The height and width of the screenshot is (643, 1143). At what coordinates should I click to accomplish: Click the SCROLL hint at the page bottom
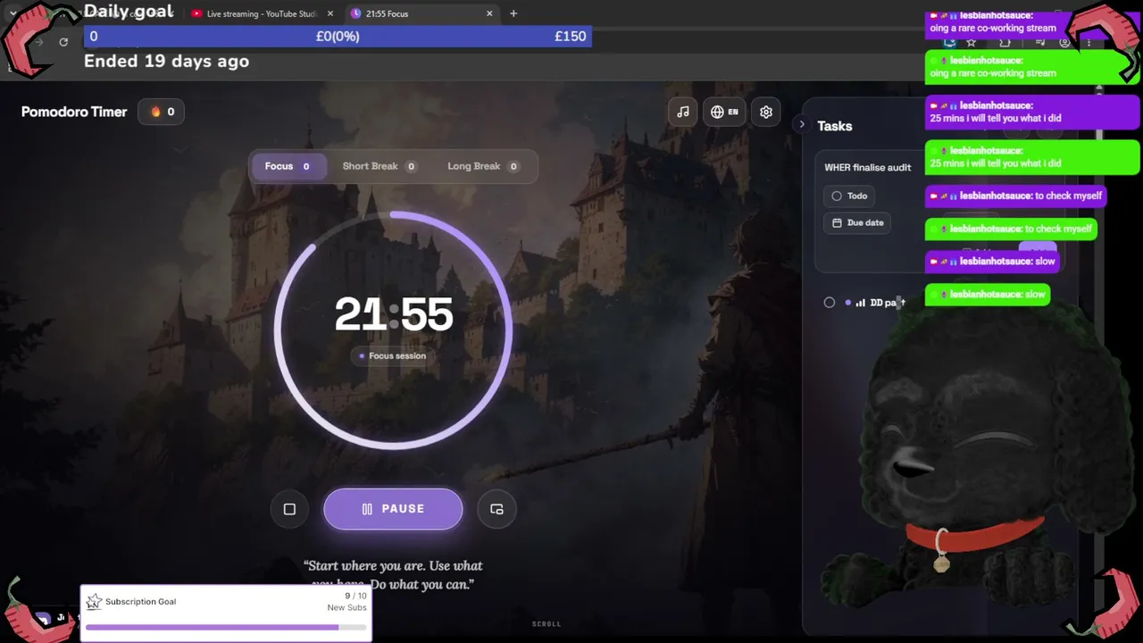coord(546,624)
